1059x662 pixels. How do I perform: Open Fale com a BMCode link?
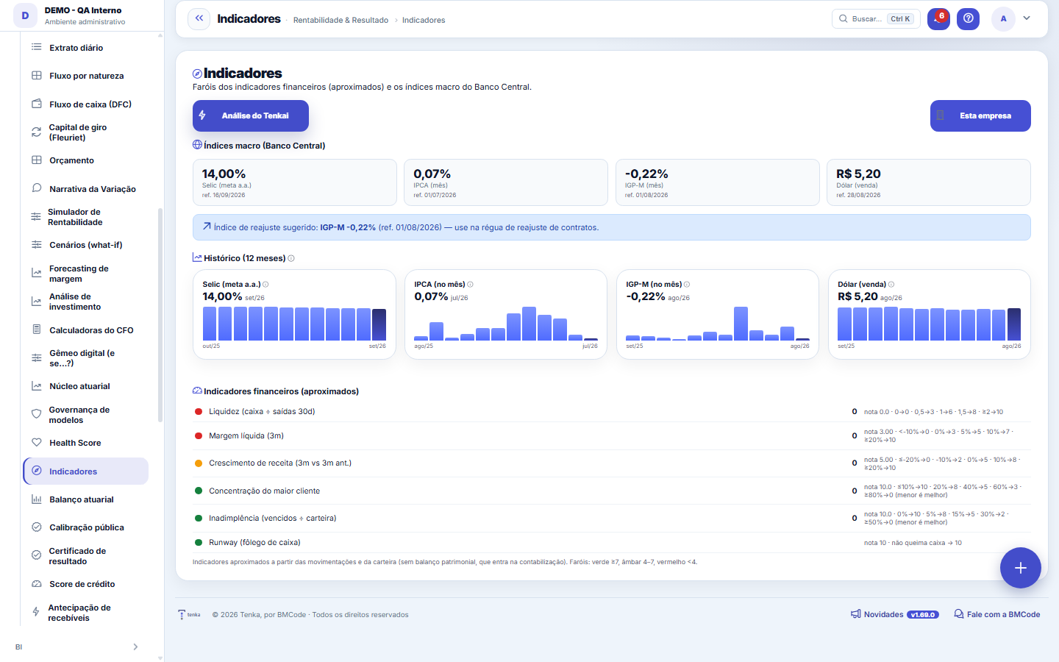click(x=997, y=614)
